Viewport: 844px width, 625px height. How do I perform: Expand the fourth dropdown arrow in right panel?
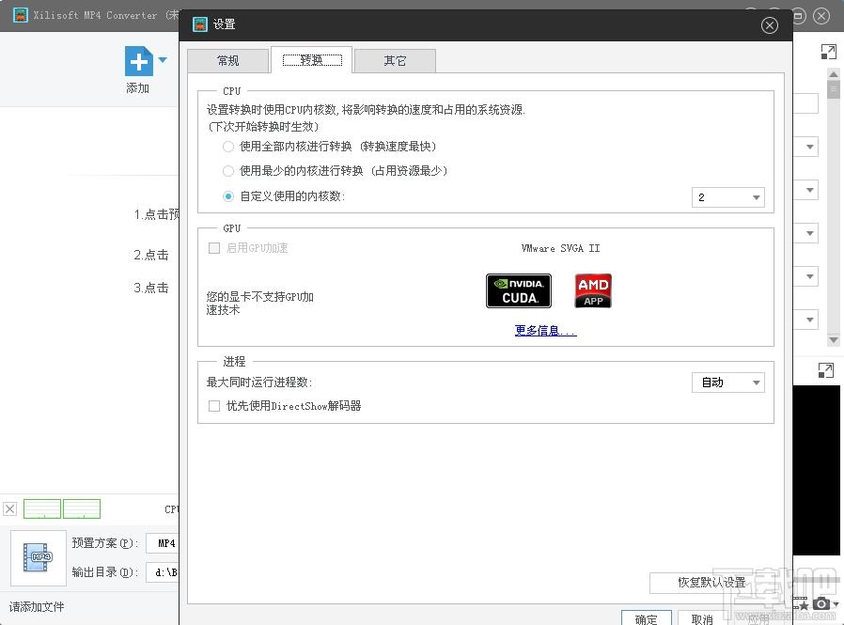point(809,276)
